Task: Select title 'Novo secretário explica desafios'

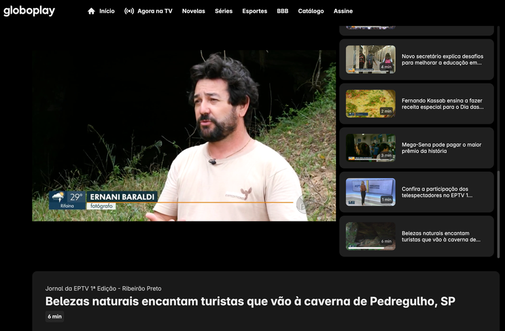Action: [442, 60]
